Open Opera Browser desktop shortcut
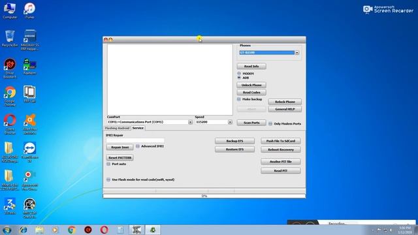 [x=10, y=125]
